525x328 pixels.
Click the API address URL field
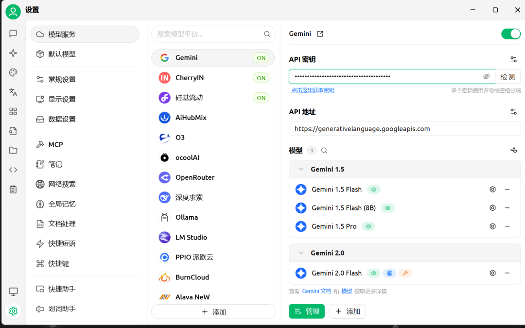point(404,128)
